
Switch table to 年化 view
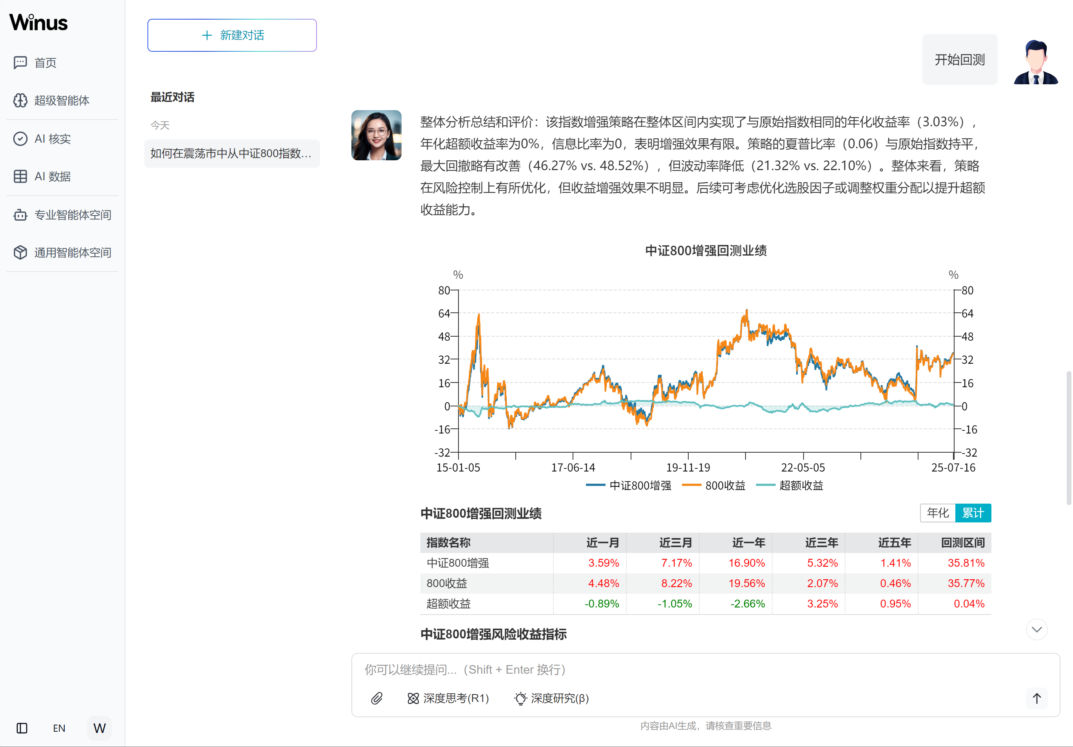(x=937, y=513)
